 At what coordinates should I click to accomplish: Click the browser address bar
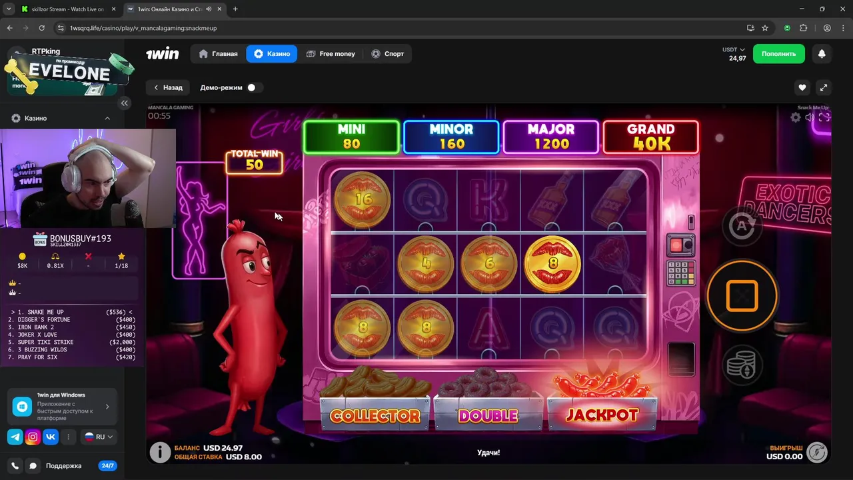click(x=400, y=28)
